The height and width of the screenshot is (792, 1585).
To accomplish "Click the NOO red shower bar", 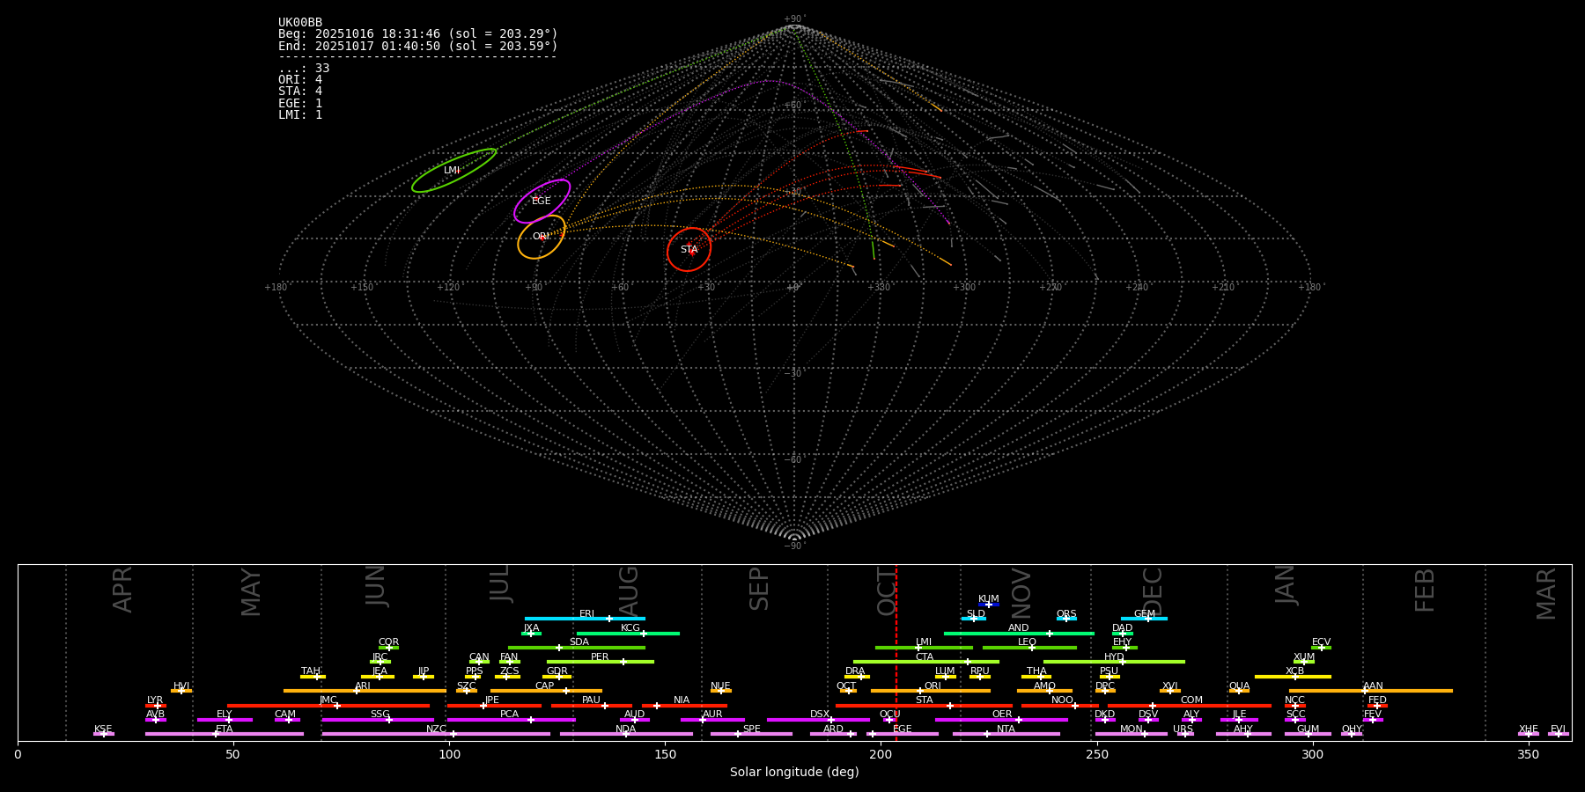I will (x=1060, y=705).
